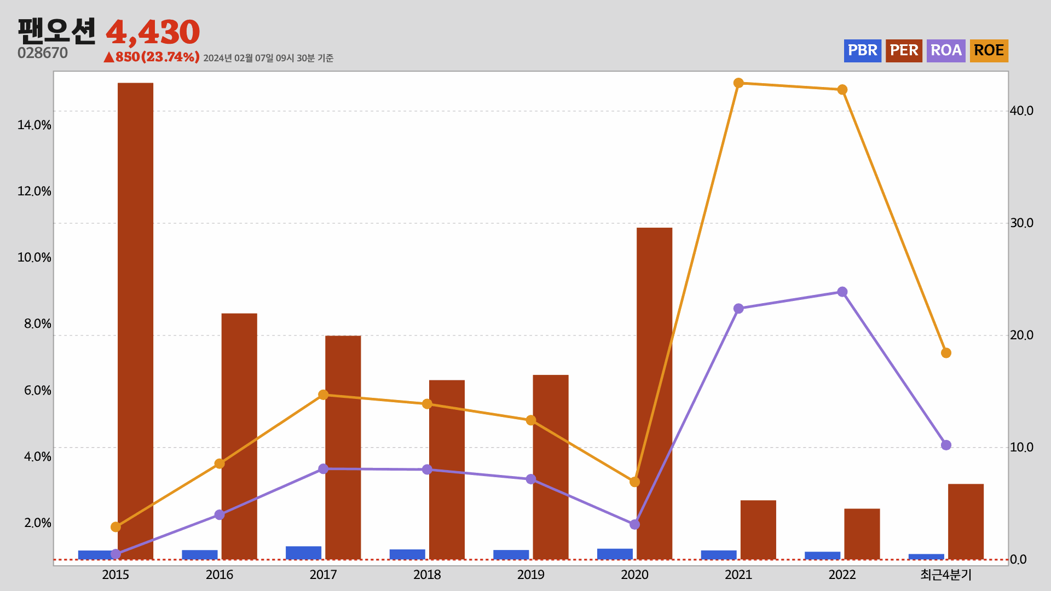Click the 2022 x-axis label
Screen dimensions: 1051x591
pyautogui.click(x=842, y=575)
